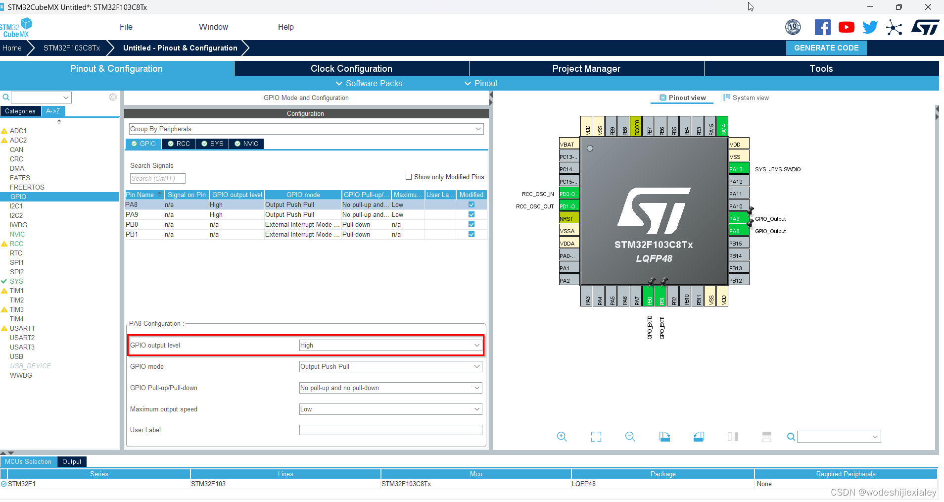Switch to Clock Configuration tab
This screenshot has height=502, width=944.
(x=351, y=68)
